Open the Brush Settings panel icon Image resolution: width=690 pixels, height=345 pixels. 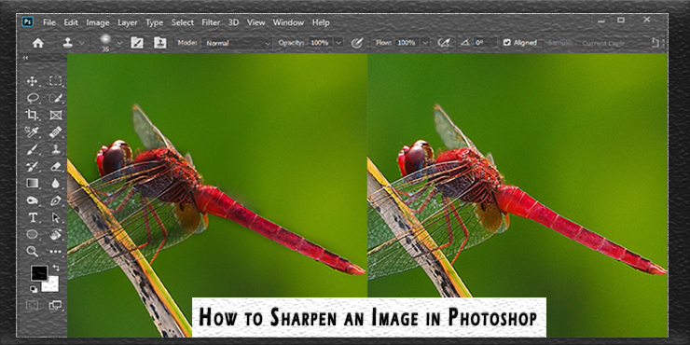click(x=137, y=43)
